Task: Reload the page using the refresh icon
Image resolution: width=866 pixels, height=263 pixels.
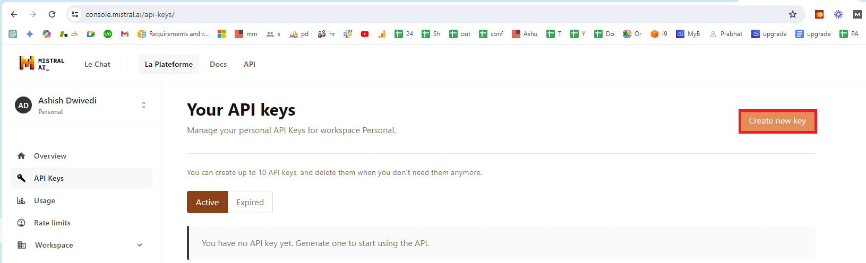Action: pyautogui.click(x=52, y=14)
